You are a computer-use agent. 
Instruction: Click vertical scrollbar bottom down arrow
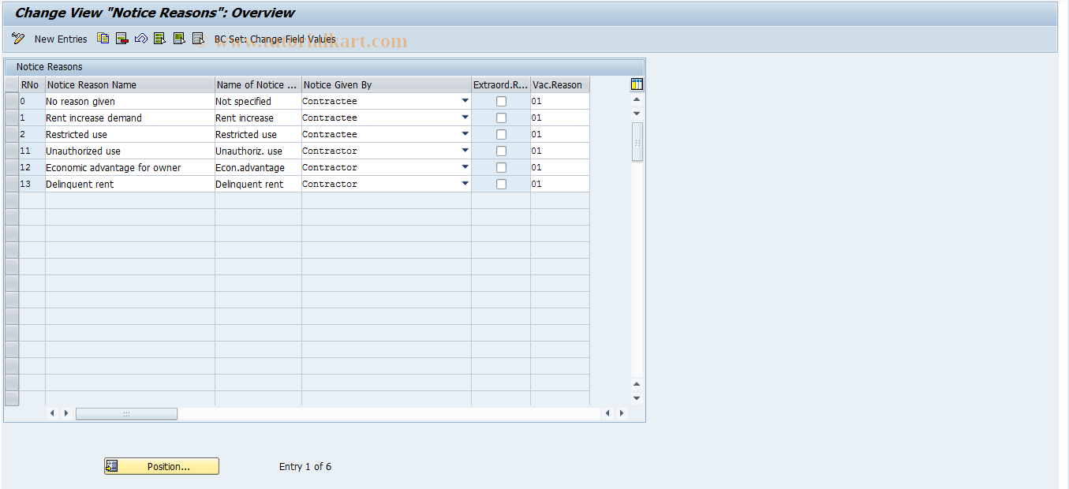637,398
